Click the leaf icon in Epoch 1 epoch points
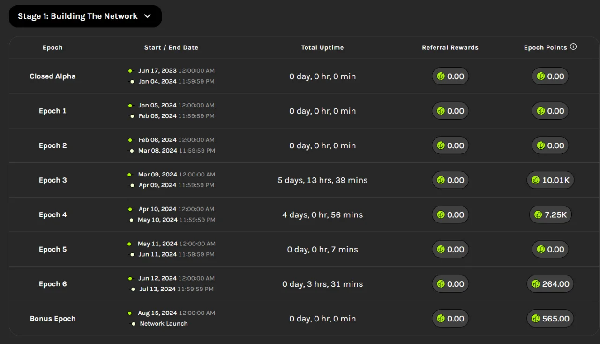The height and width of the screenshot is (344, 600). [541, 111]
